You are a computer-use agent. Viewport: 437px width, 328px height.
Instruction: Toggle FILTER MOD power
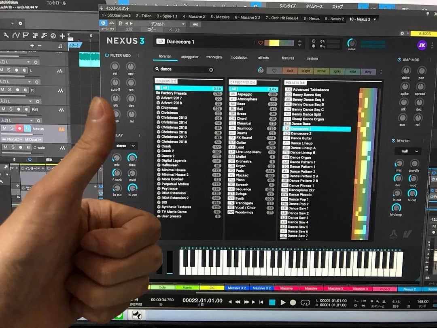[107, 55]
